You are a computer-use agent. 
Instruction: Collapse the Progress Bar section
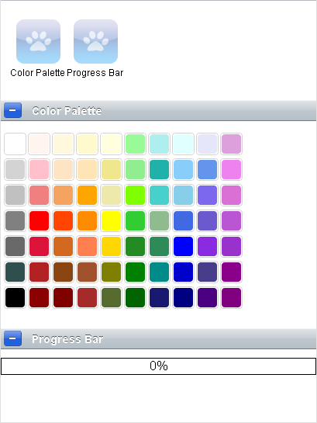pos(12,338)
